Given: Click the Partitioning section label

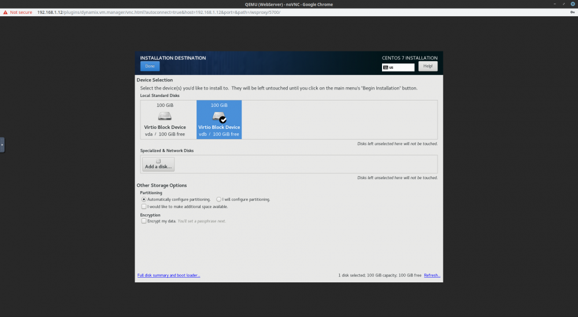Looking at the screenshot, I should pyautogui.click(x=151, y=192).
